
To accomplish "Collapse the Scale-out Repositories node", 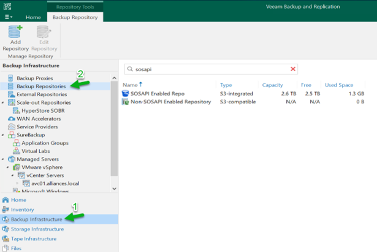I will pyautogui.click(x=3, y=102).
